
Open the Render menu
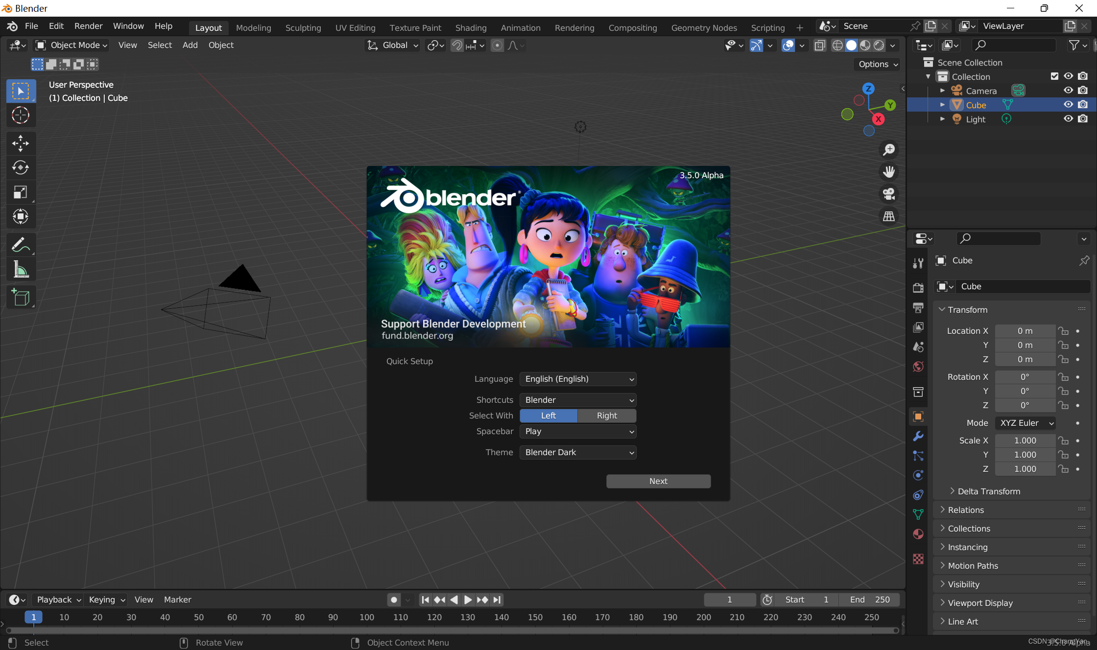click(88, 26)
